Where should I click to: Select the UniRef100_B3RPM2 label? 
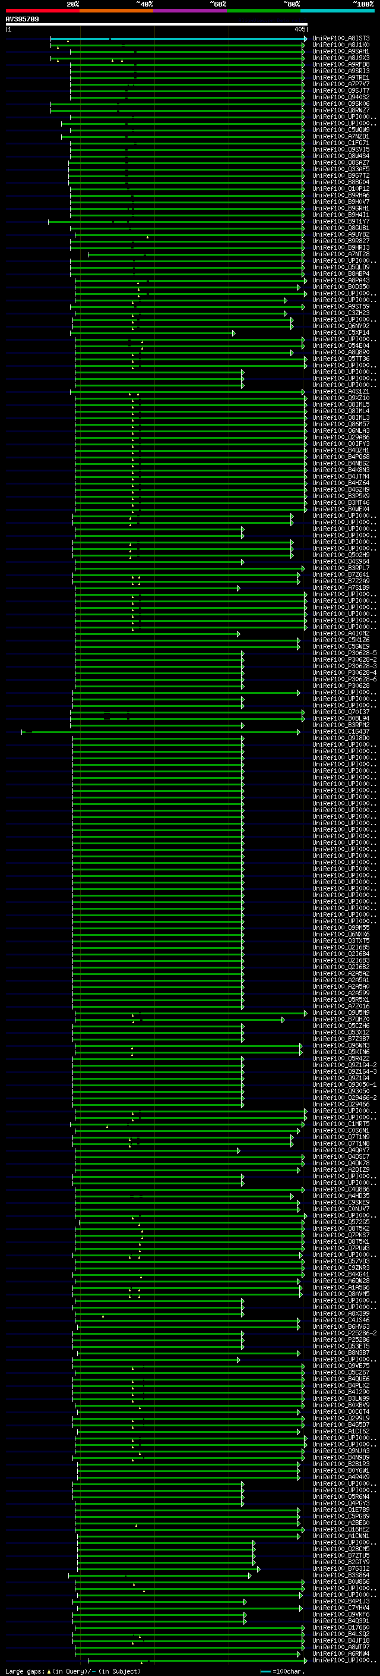click(340, 725)
